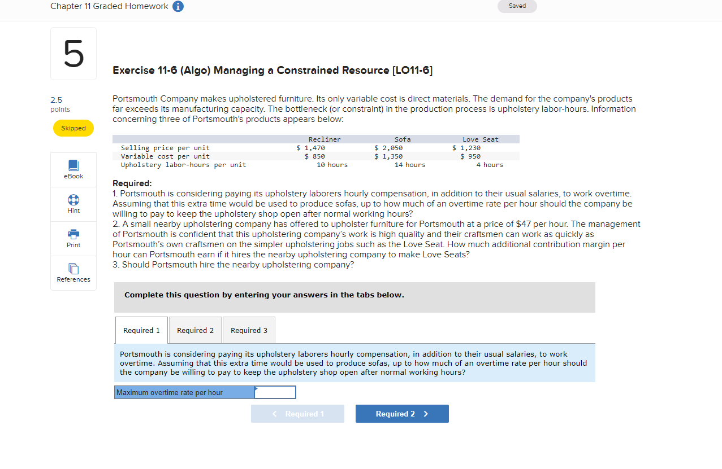Click the $ 2,050 sofa price cell
722x469 pixels.
[x=388, y=148]
